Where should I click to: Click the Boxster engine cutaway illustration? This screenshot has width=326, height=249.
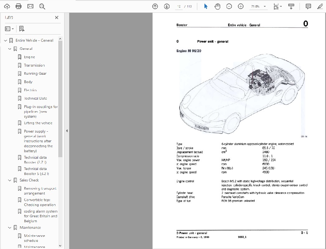242,93
